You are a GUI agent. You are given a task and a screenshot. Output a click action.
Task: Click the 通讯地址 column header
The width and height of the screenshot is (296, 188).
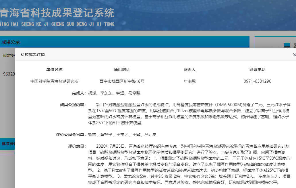coord(122,70)
